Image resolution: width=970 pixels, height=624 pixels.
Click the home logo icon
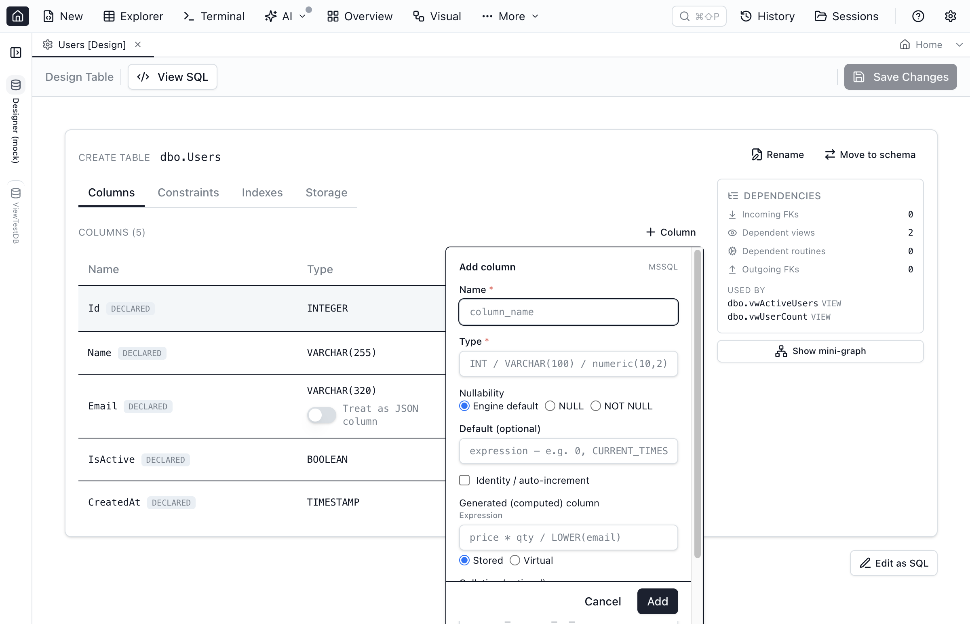(17, 16)
